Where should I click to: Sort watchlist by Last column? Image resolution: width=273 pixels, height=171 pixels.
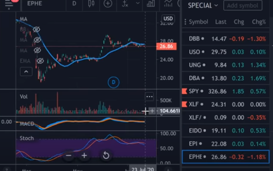(221, 22)
